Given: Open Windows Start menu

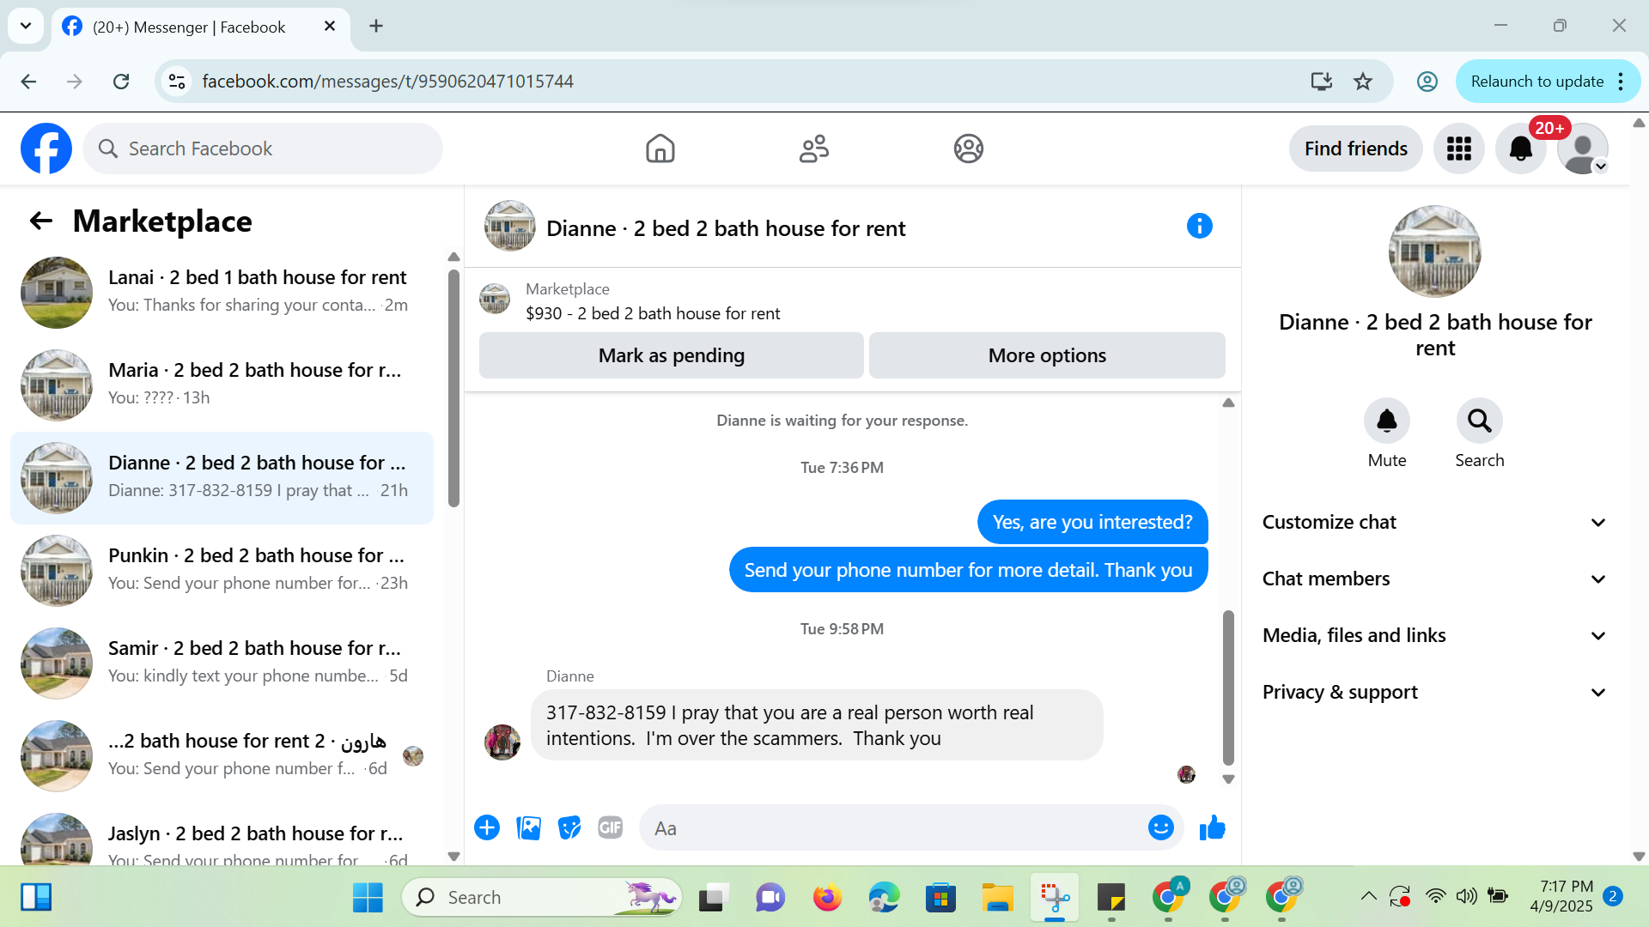Looking at the screenshot, I should (368, 897).
